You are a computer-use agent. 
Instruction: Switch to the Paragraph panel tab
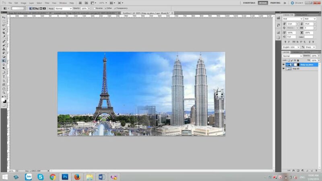(301, 15)
